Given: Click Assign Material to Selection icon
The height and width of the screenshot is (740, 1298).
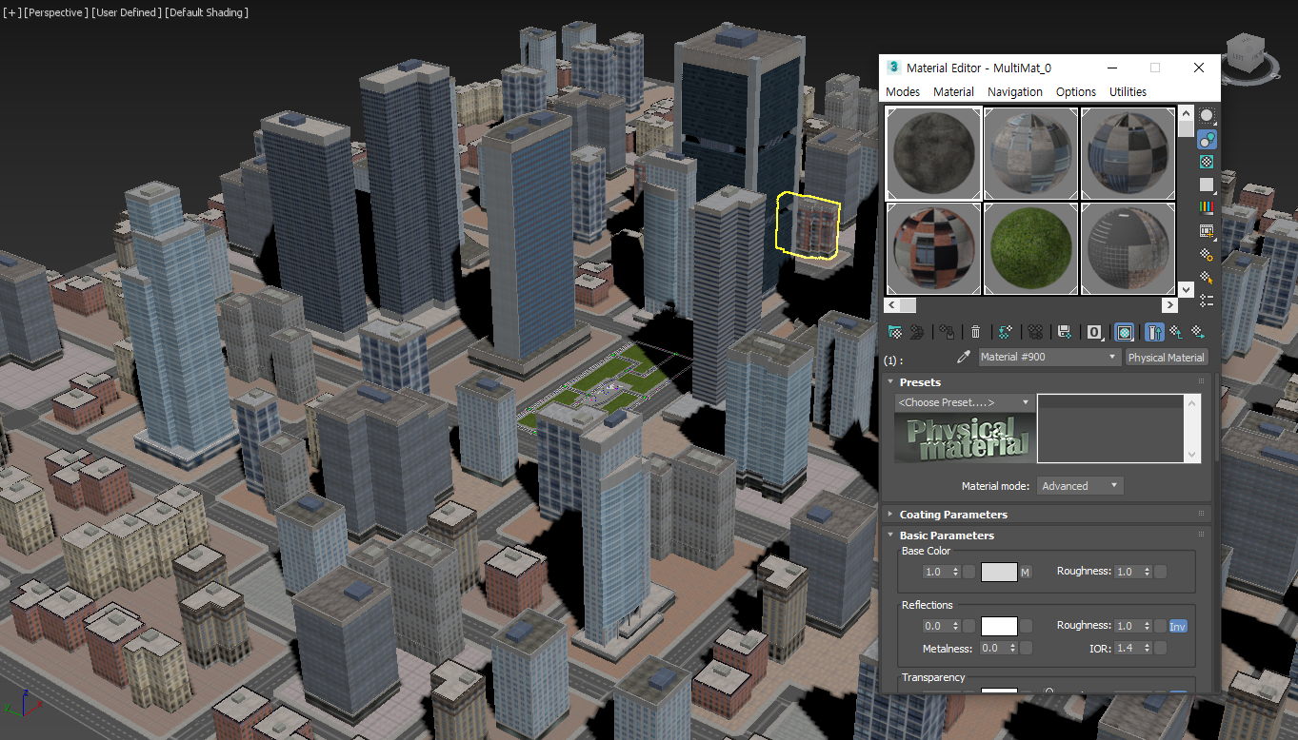Looking at the screenshot, I should [947, 332].
